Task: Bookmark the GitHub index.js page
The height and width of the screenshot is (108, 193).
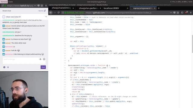Action: click(x=178, y=13)
